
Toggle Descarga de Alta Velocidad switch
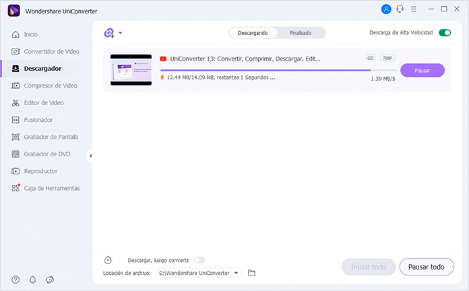[445, 32]
